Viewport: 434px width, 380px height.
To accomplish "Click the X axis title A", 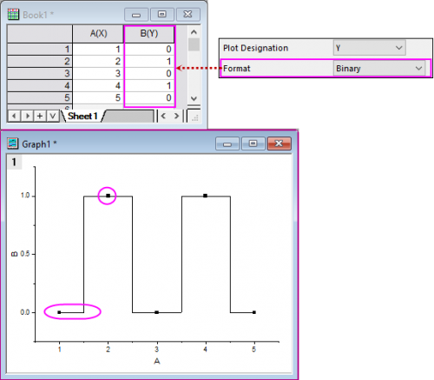I will 157,361.
